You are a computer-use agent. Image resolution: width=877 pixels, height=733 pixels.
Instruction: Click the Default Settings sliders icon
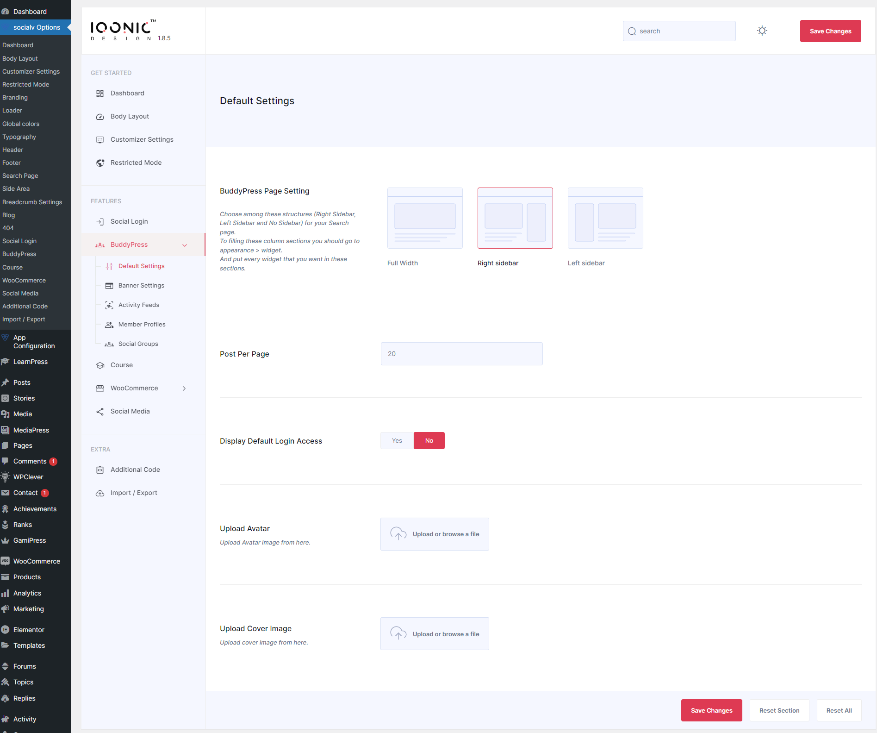tap(109, 266)
